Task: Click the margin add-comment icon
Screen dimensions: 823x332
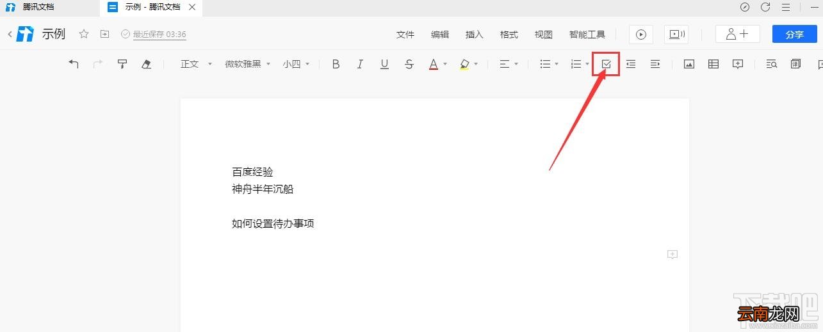Action: pos(672,255)
